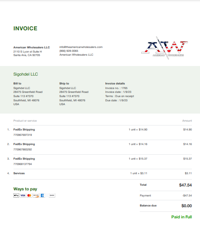Click Invoice date : 1/9/23
Viewport: 200px width, 231px height.
coord(118,92)
